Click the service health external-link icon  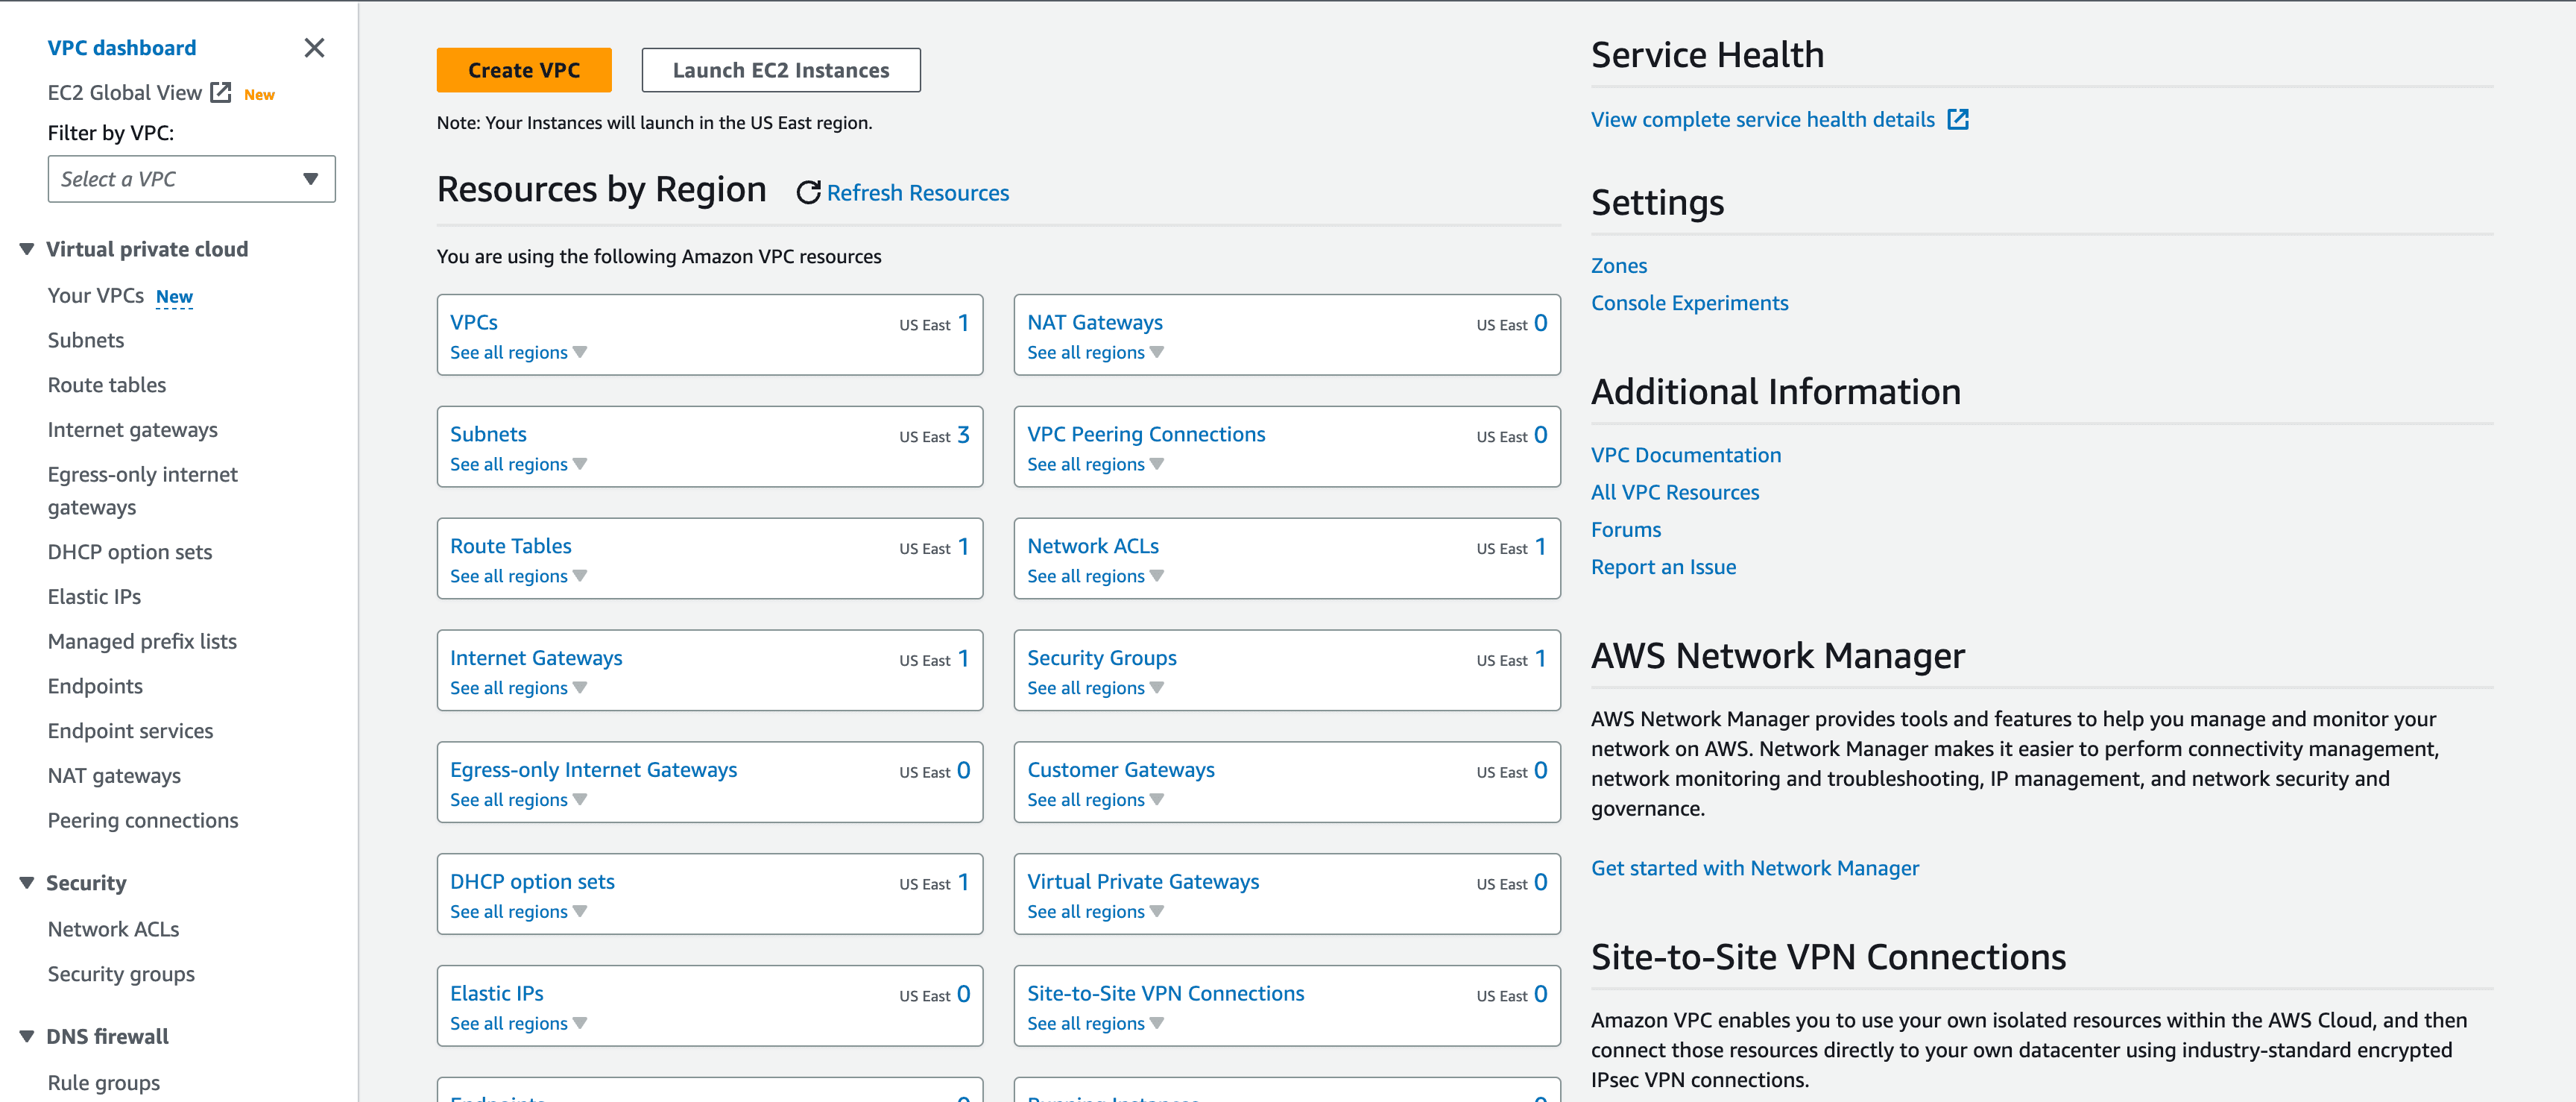click(x=1957, y=120)
